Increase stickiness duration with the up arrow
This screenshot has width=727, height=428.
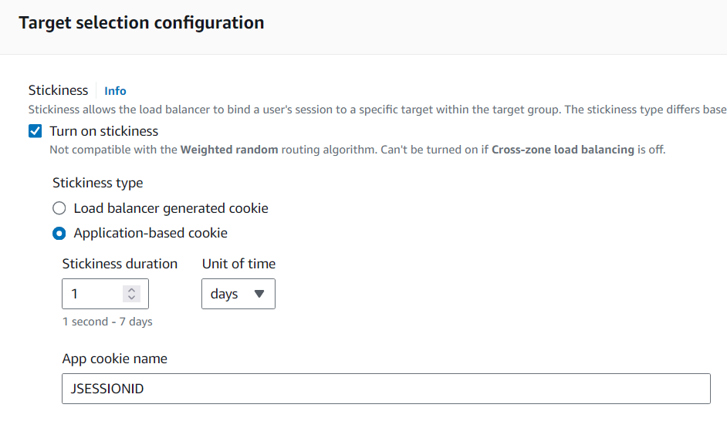point(132,290)
